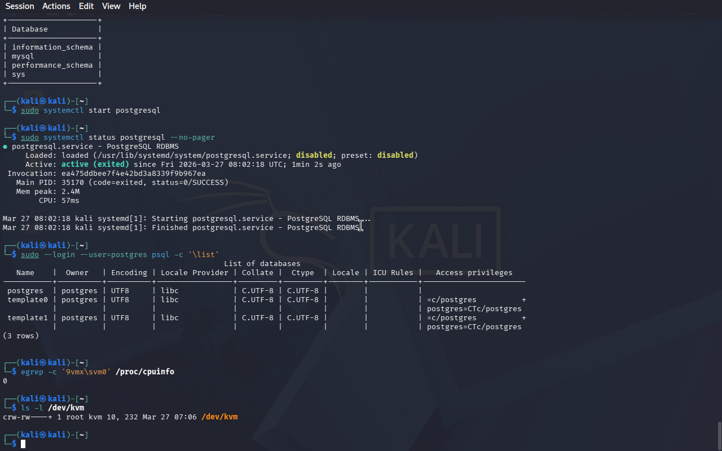Screen dimensions: 722x451
Task: Open the Session menu
Action: coord(20,6)
